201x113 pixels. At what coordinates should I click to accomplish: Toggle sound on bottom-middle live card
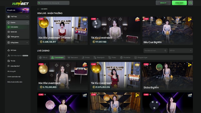97,95
